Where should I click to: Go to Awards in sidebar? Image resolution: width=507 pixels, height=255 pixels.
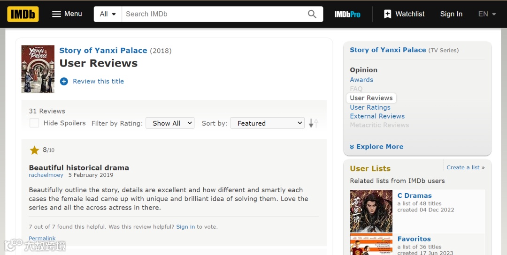(361, 80)
